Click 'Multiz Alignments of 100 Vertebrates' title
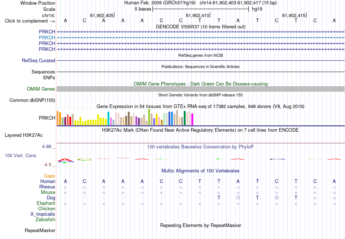 coord(200,171)
